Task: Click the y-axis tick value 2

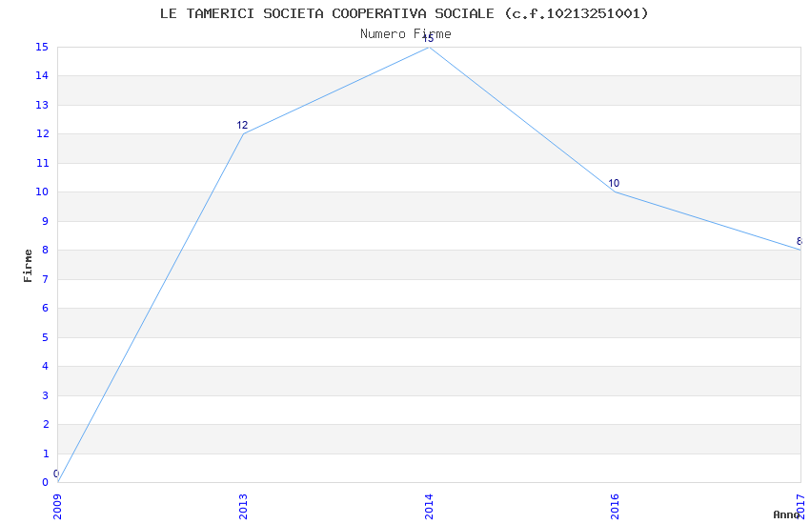Action: tap(46, 424)
